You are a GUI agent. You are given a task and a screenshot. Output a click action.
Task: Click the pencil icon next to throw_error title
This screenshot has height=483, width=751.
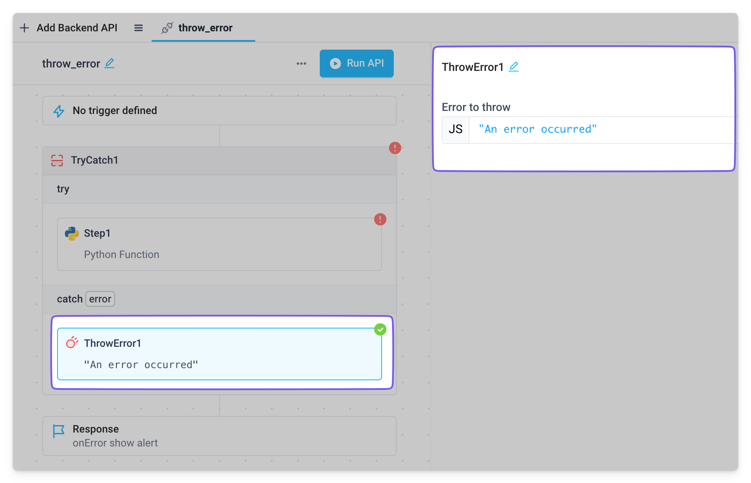point(110,64)
